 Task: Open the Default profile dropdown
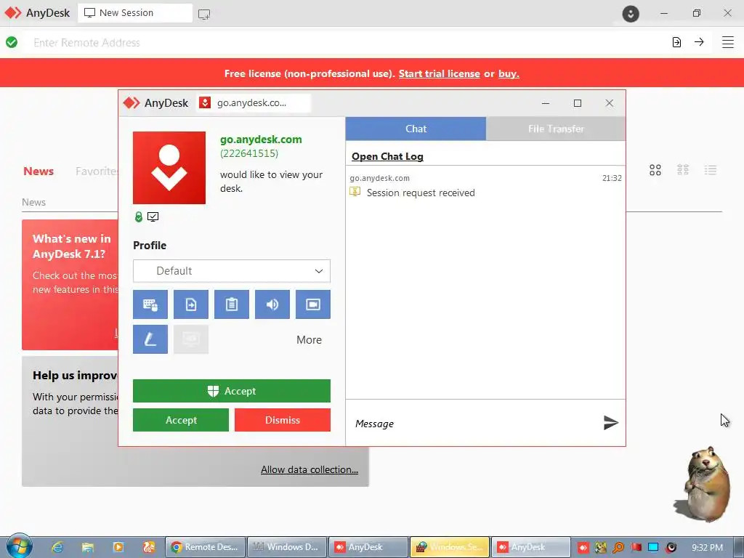click(x=232, y=271)
